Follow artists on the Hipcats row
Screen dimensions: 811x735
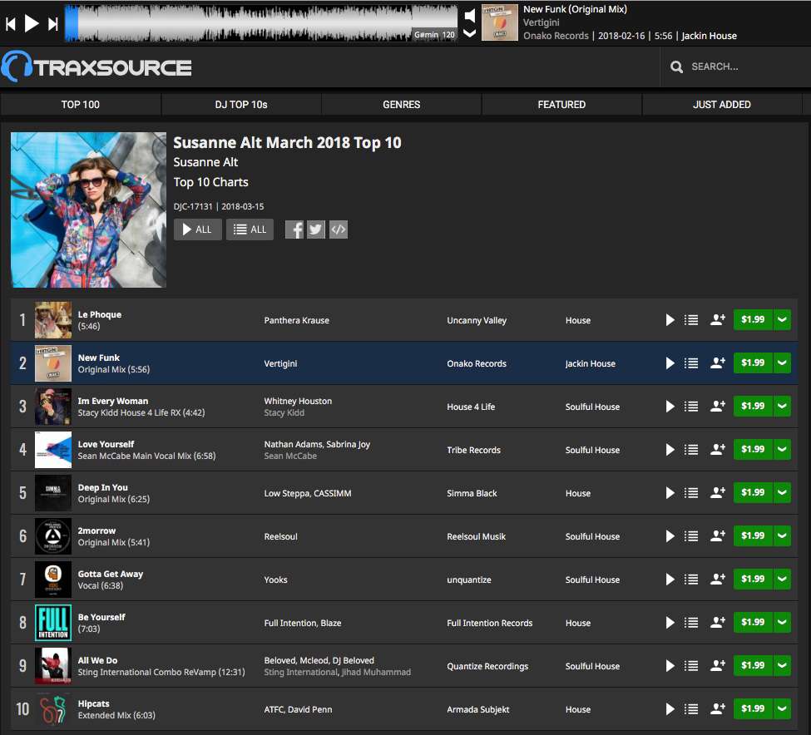[717, 709]
